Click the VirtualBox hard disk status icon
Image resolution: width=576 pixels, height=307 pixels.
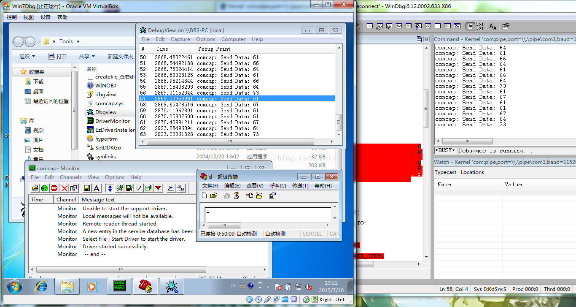tap(249, 299)
